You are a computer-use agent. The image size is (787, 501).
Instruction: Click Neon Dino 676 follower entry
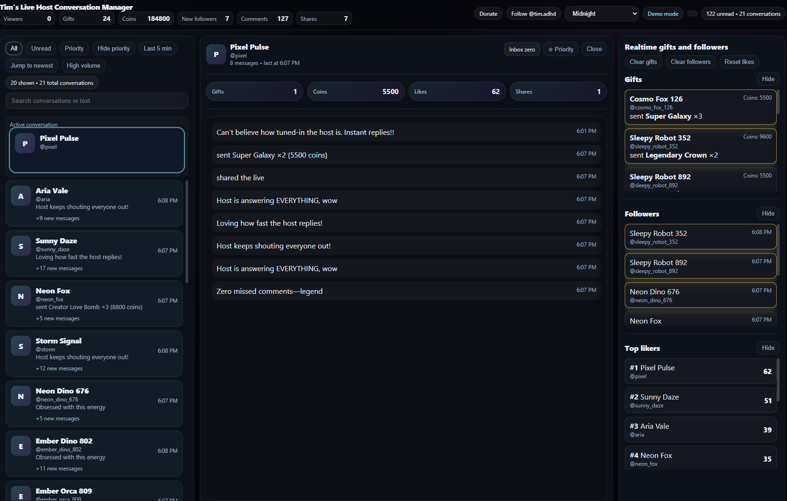[700, 295]
